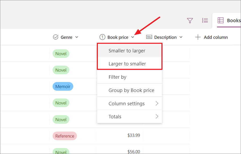
Task: Click the Memoir genre tag
Action: (x=63, y=86)
